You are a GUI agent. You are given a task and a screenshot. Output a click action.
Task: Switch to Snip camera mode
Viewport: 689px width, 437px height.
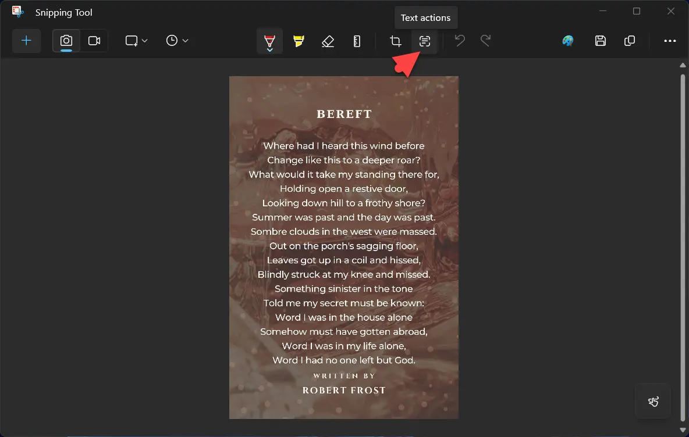click(x=66, y=41)
